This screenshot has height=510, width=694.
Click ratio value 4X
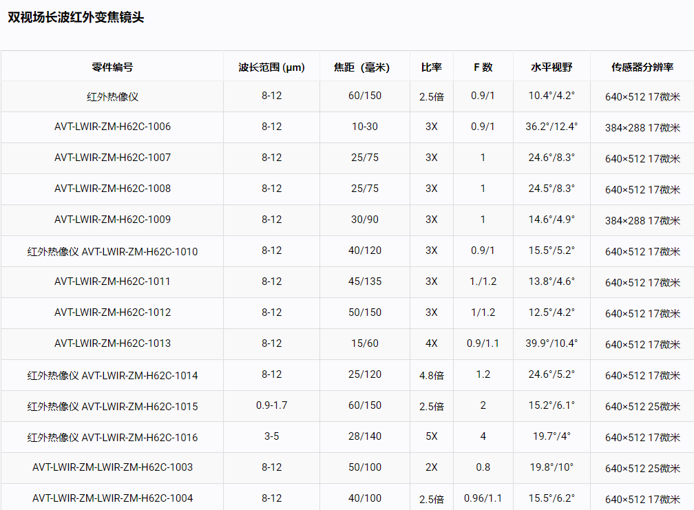click(x=432, y=343)
